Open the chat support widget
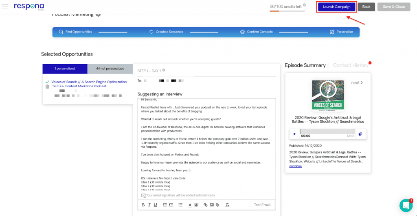 coord(406,205)
